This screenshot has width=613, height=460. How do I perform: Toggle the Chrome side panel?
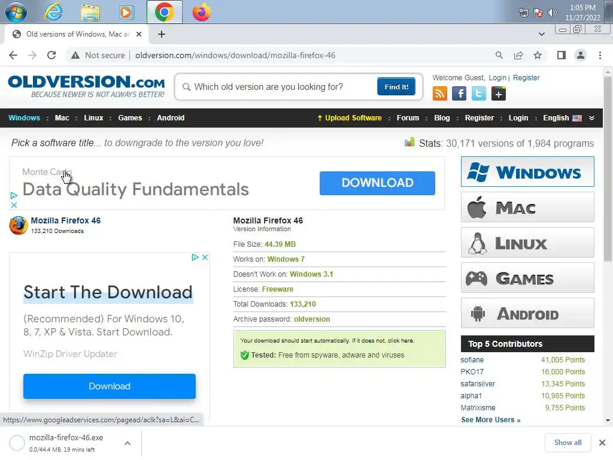coord(562,55)
